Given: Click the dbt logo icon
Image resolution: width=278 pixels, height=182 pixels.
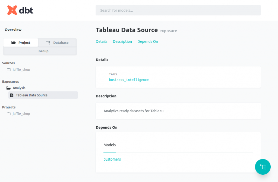Looking at the screenshot, I should [12, 10].
